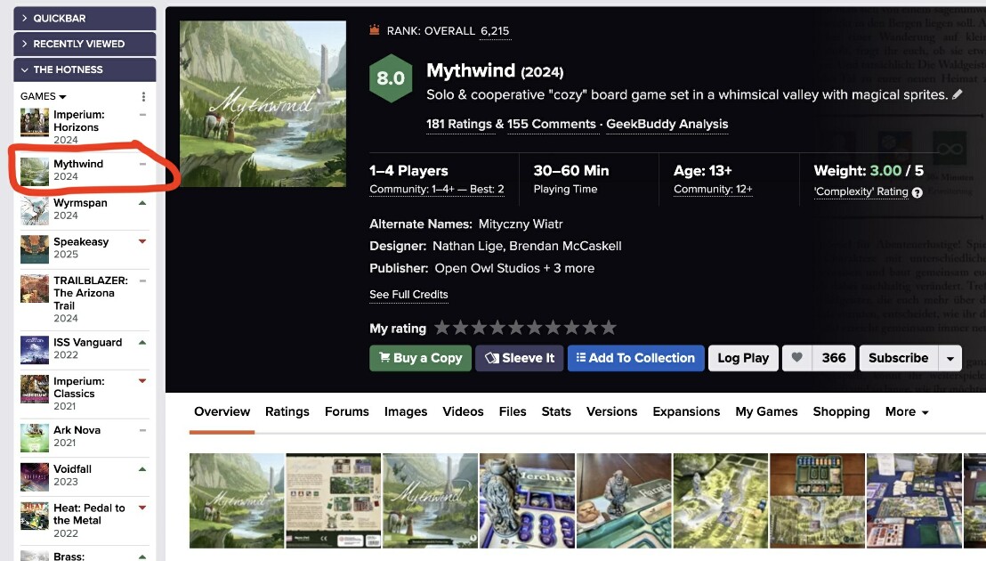Open the See Full Credits link
Screen dimensions: 986x561
coord(408,295)
